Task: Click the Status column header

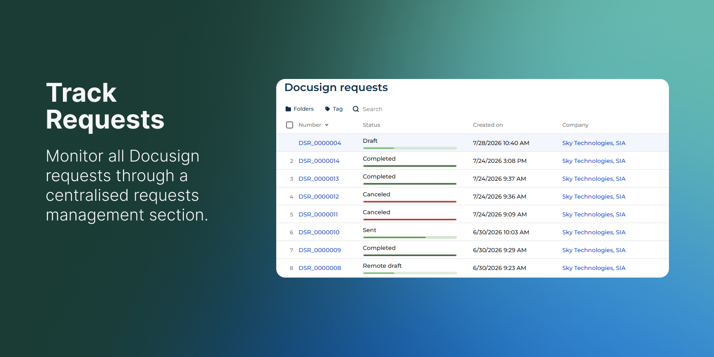Action: pyautogui.click(x=371, y=125)
